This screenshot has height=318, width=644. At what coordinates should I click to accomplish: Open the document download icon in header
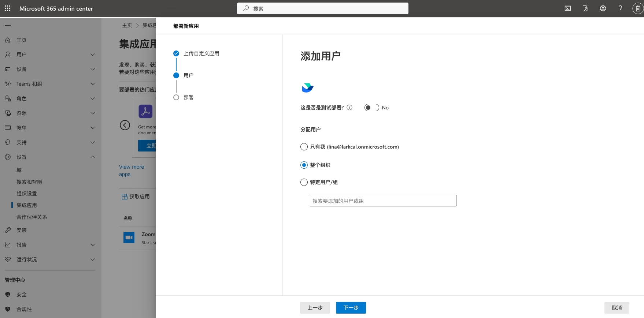click(x=585, y=8)
